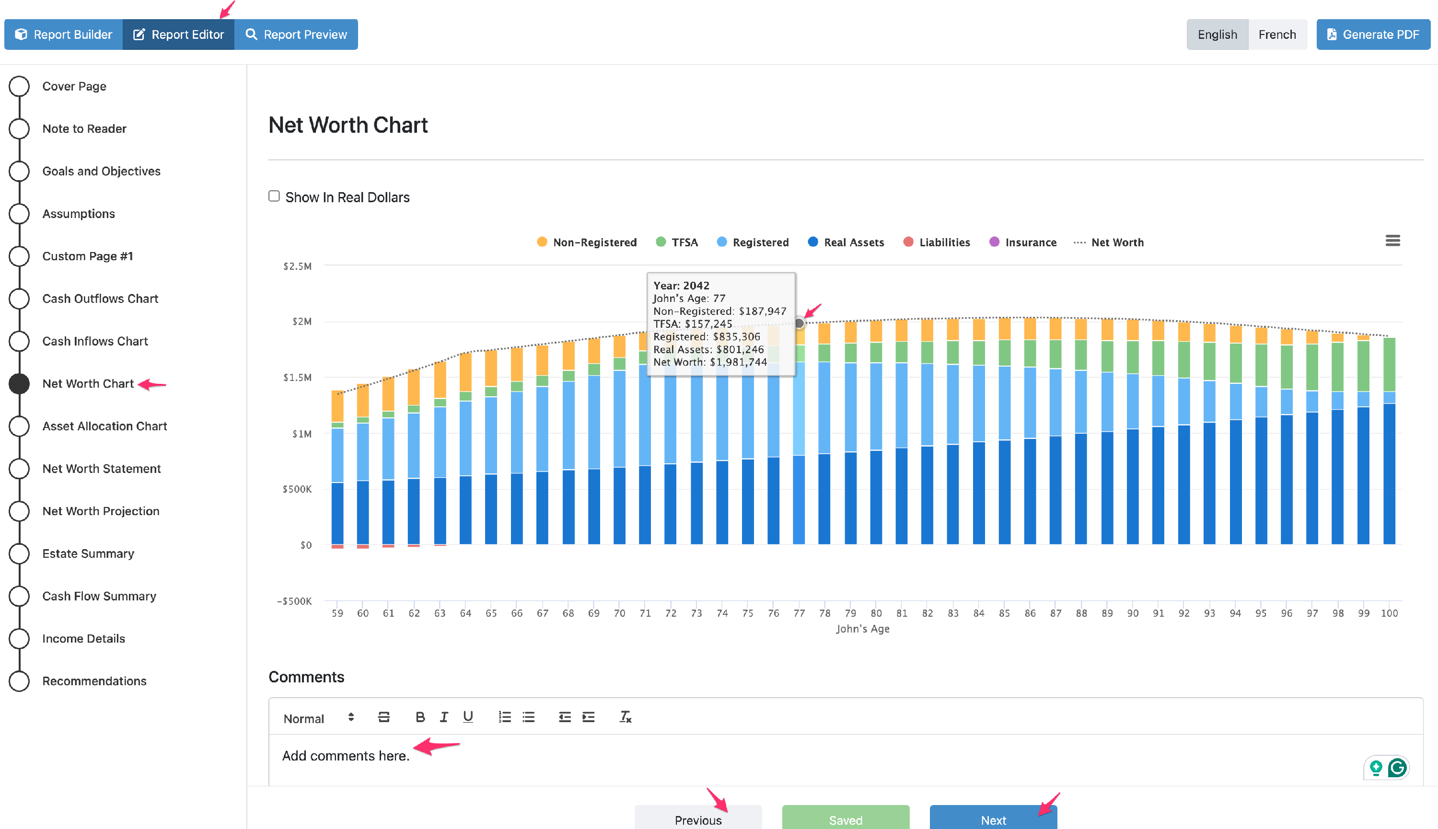Viewport: 1438px width, 829px height.
Task: Insert an ordered numbered list
Action: click(505, 717)
